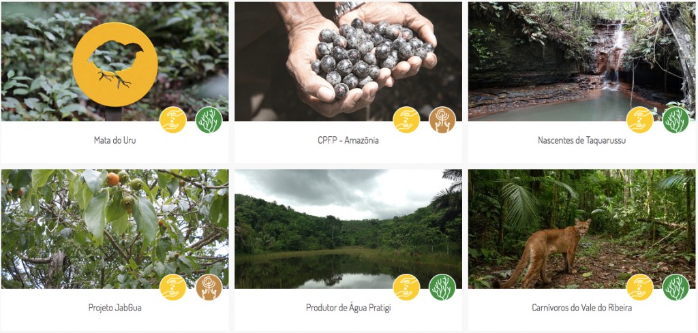698x333 pixels.
Task: Open Carnívoros do Vale do Ribeira title
Action: (581, 308)
